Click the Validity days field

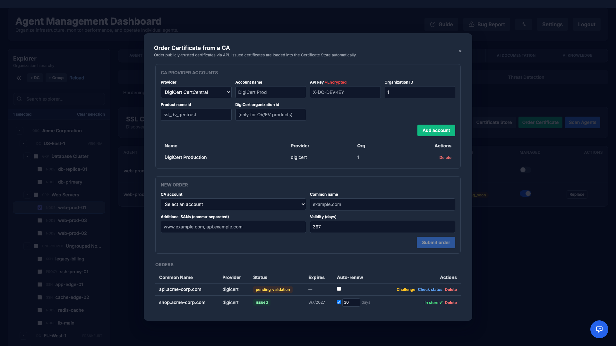pyautogui.click(x=382, y=227)
